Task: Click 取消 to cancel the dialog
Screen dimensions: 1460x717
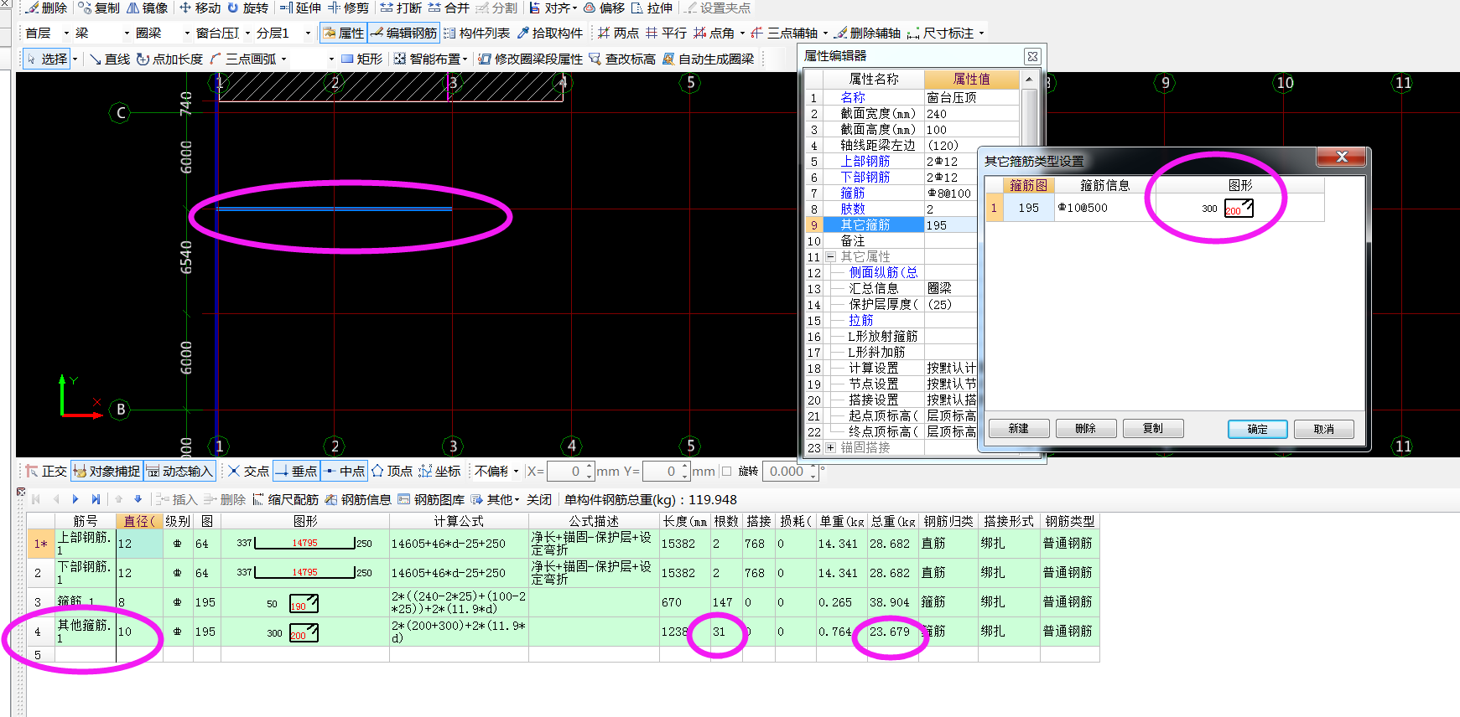Action: pyautogui.click(x=1324, y=429)
